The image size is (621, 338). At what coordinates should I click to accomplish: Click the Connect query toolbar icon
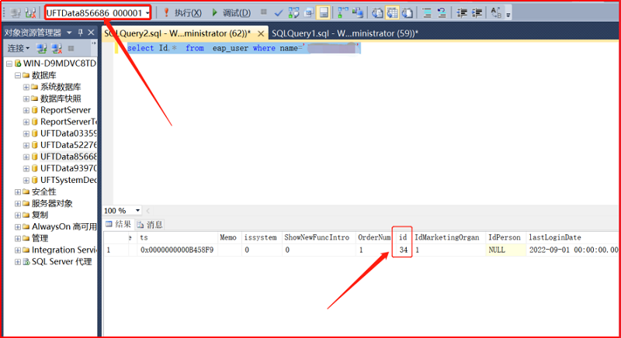point(16,13)
